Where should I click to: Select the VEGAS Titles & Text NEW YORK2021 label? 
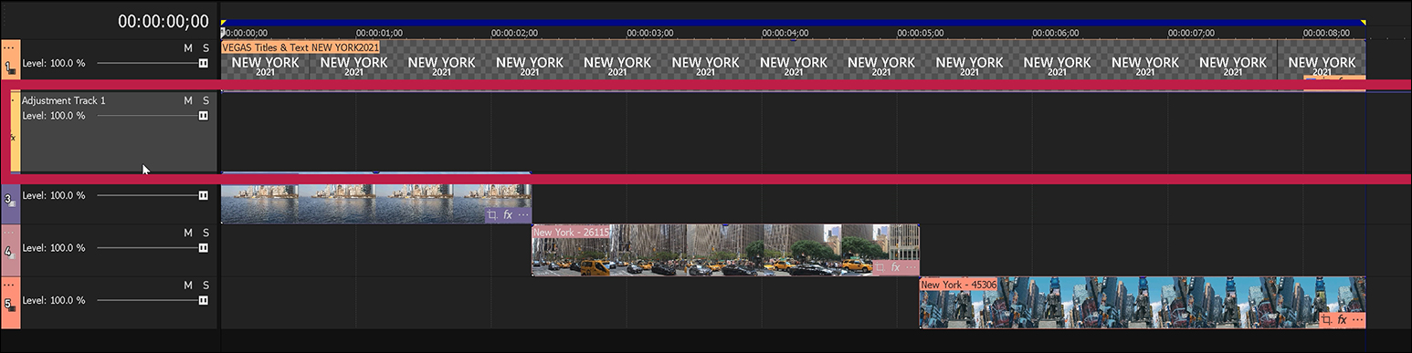300,47
